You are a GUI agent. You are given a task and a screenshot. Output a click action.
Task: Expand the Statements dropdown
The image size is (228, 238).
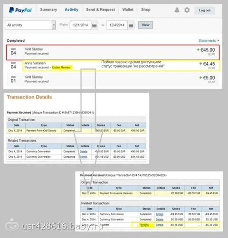[x=209, y=40]
